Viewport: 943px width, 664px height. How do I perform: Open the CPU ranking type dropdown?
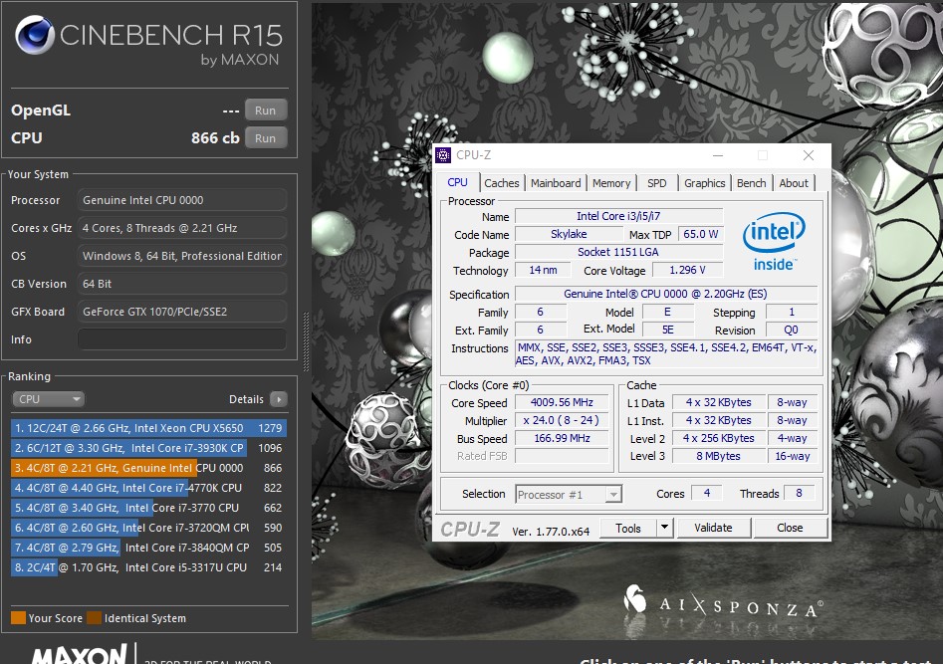[x=48, y=399]
